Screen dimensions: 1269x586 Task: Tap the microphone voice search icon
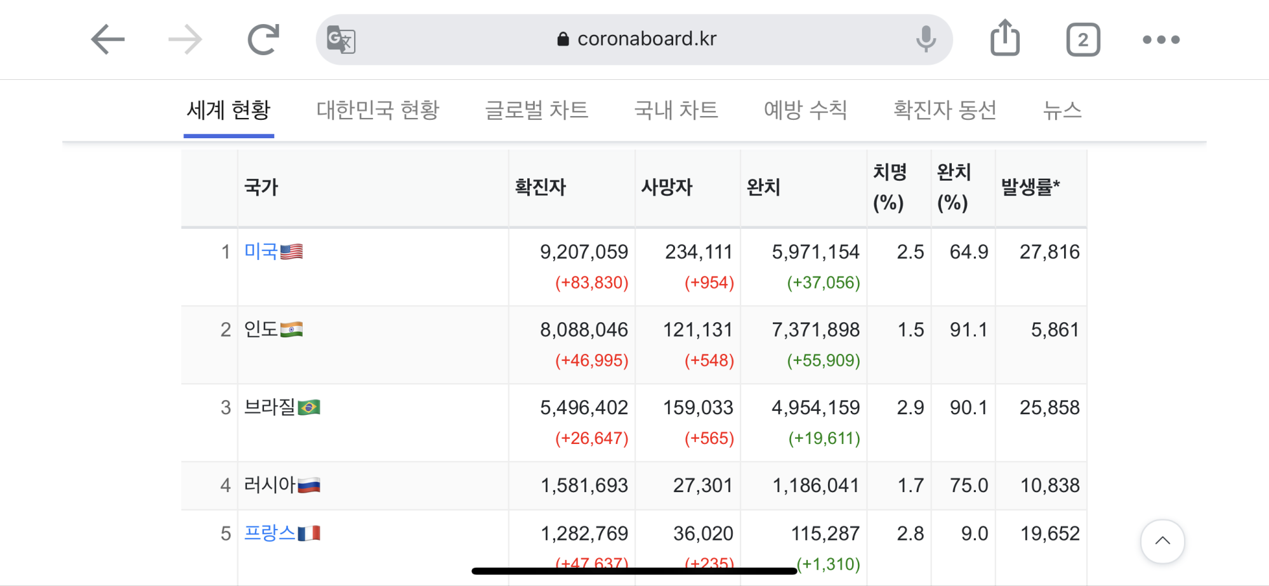(x=926, y=39)
